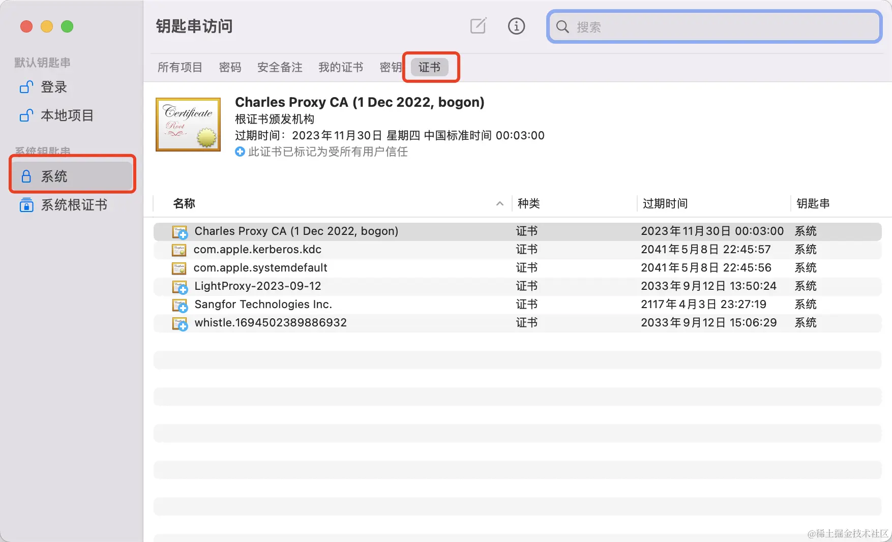The image size is (892, 542).
Task: Click expiry 2041年5月8日 22:45:56
Action: pyautogui.click(x=706, y=267)
